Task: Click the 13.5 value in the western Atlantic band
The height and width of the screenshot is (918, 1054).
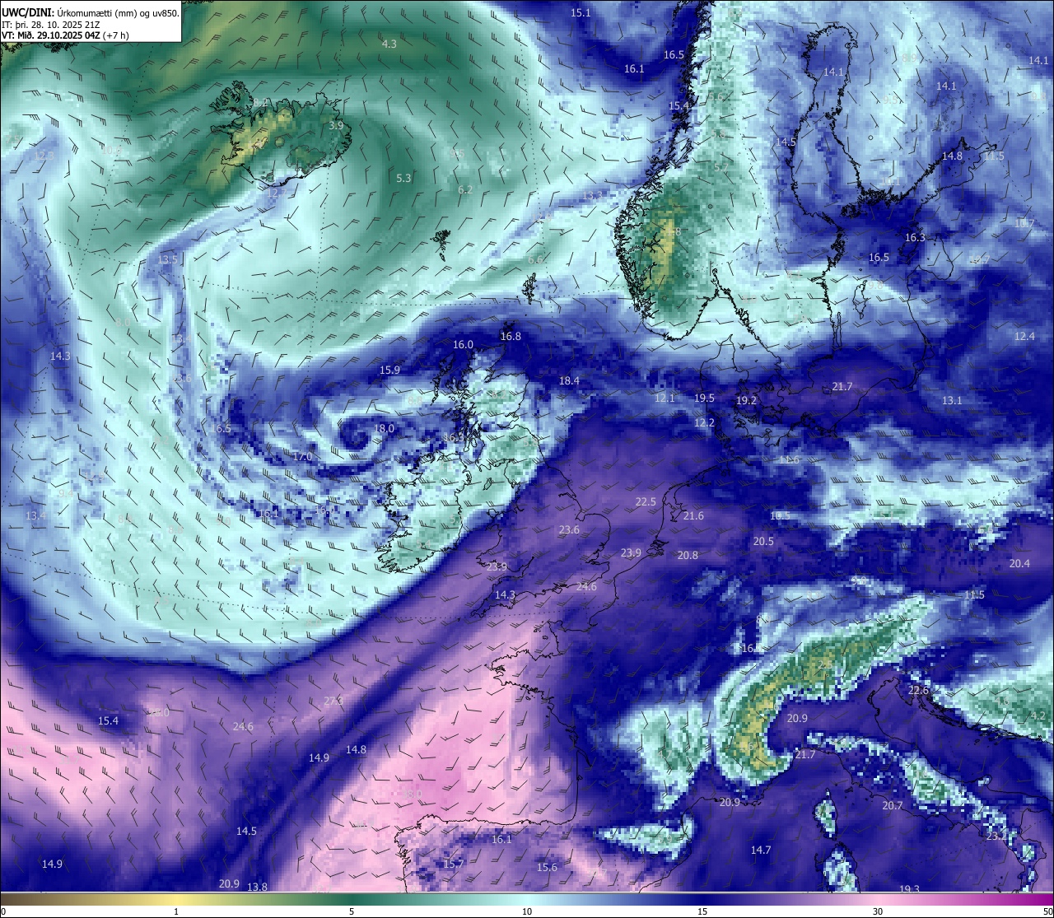Action: [x=167, y=260]
